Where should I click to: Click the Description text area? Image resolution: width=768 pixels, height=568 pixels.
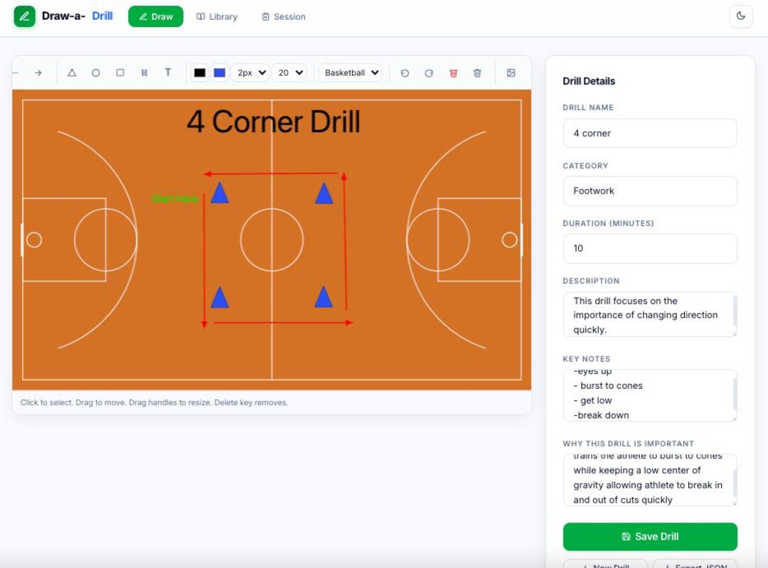point(650,314)
